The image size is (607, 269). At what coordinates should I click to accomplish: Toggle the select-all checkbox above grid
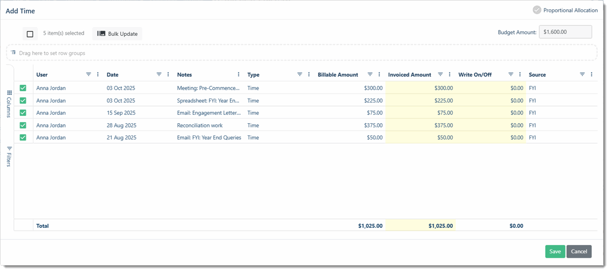pos(30,34)
